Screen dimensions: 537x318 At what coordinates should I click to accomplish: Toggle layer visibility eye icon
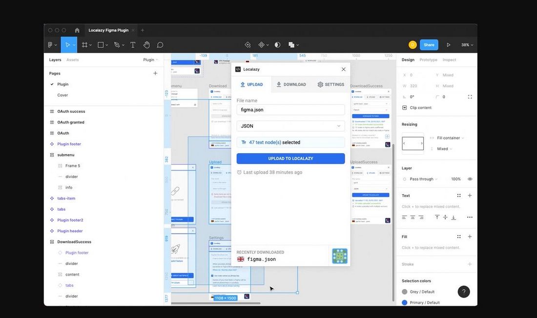pos(470,179)
